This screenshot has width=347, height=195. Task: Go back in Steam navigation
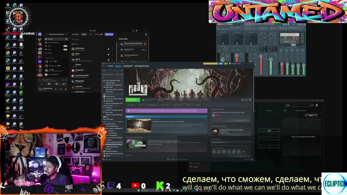(103, 66)
